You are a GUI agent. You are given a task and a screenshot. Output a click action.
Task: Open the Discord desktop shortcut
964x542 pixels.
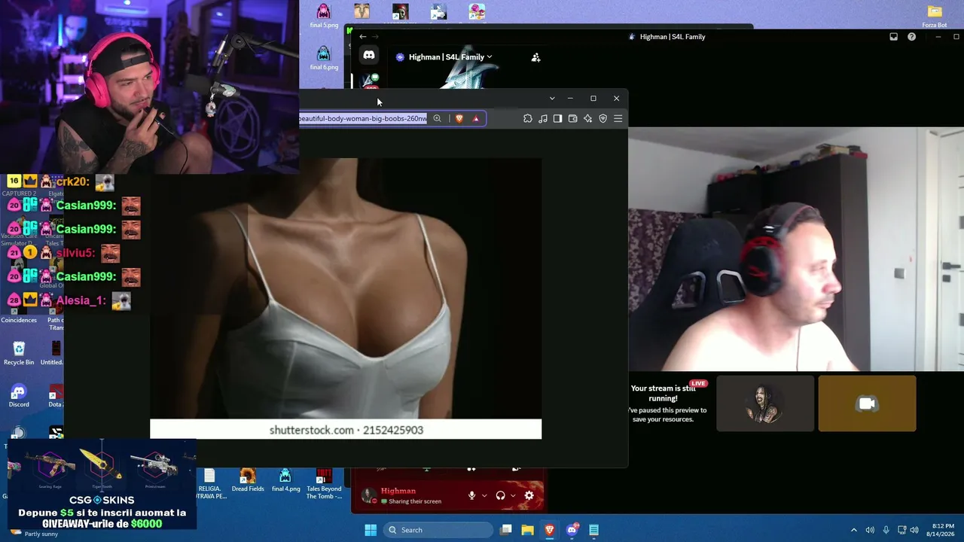[x=19, y=396]
